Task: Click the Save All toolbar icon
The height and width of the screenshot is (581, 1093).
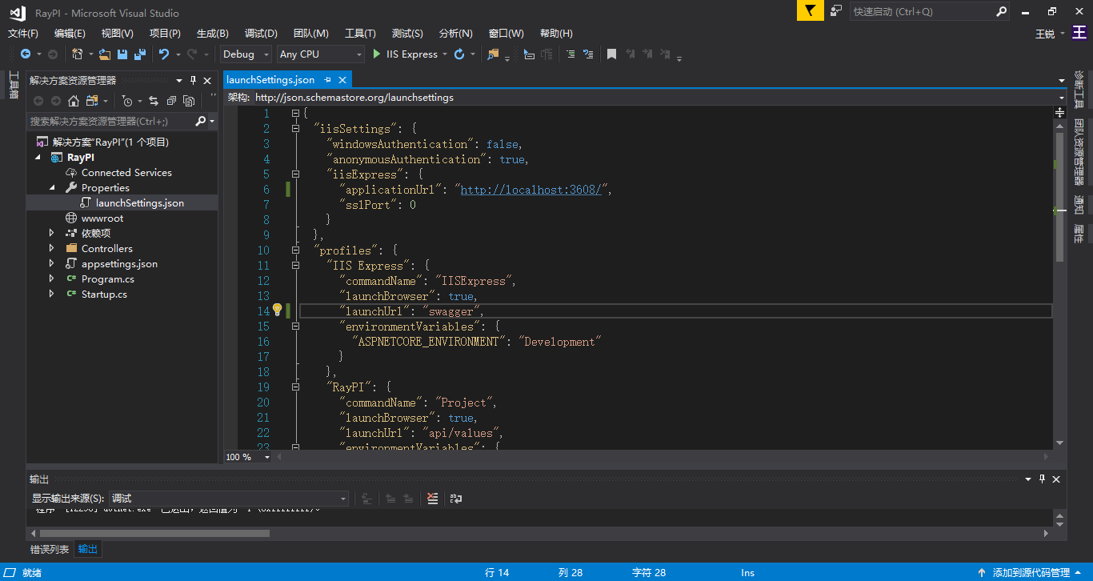Action: coord(140,54)
